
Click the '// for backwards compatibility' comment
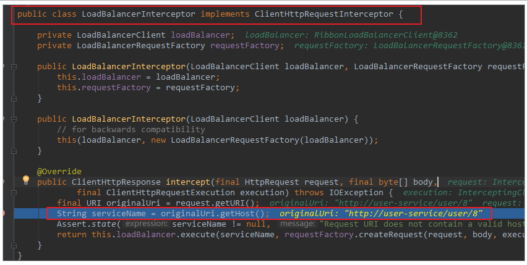tap(131, 130)
